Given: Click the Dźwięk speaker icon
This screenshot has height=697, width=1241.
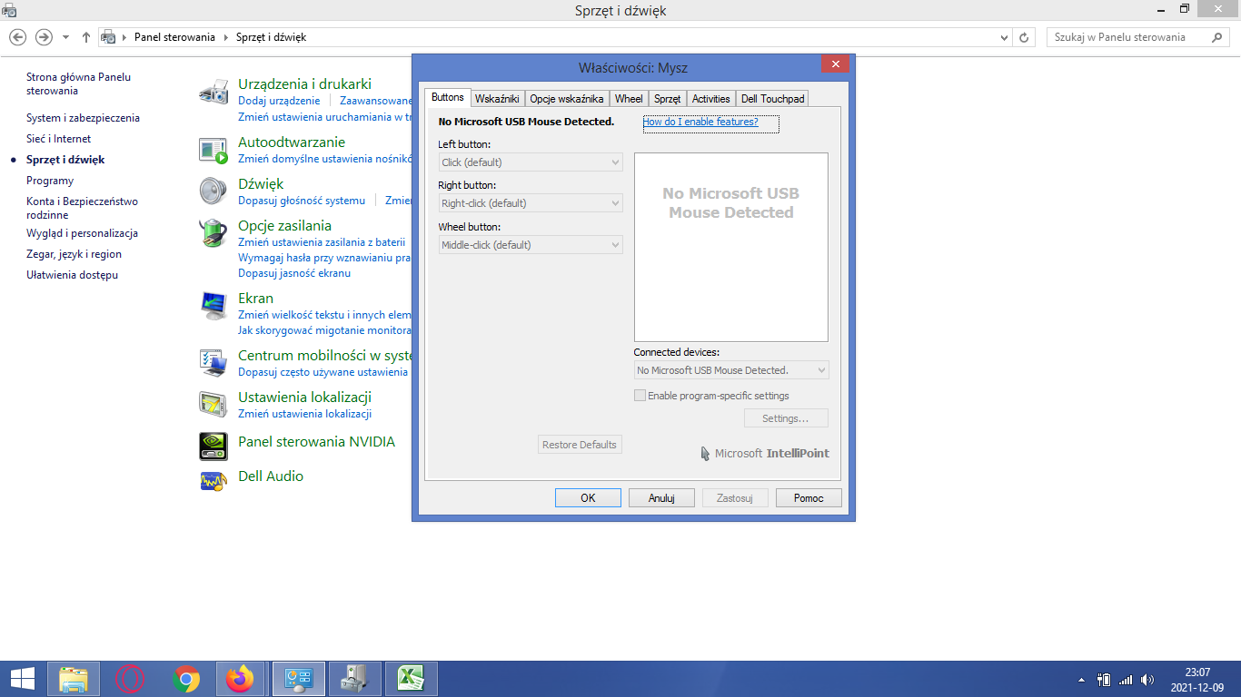Looking at the screenshot, I should (x=213, y=191).
